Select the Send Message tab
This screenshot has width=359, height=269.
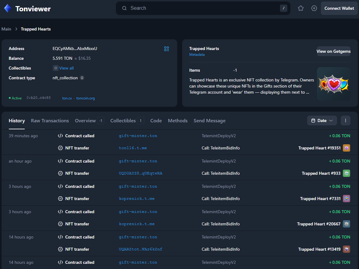(x=210, y=121)
